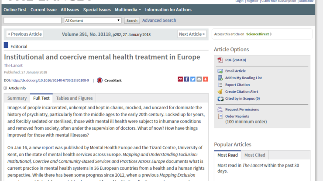Click Export Citation link
Viewport: 323px width, 181px height.
click(237, 85)
